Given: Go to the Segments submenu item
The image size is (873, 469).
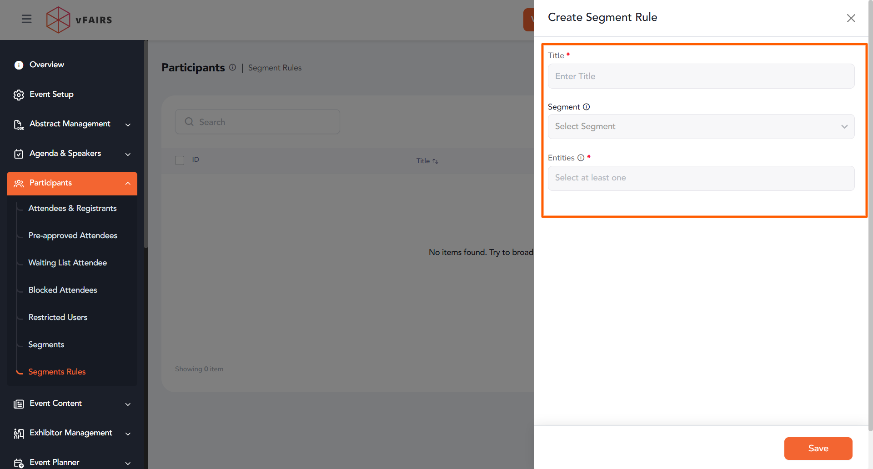Looking at the screenshot, I should click(x=46, y=344).
